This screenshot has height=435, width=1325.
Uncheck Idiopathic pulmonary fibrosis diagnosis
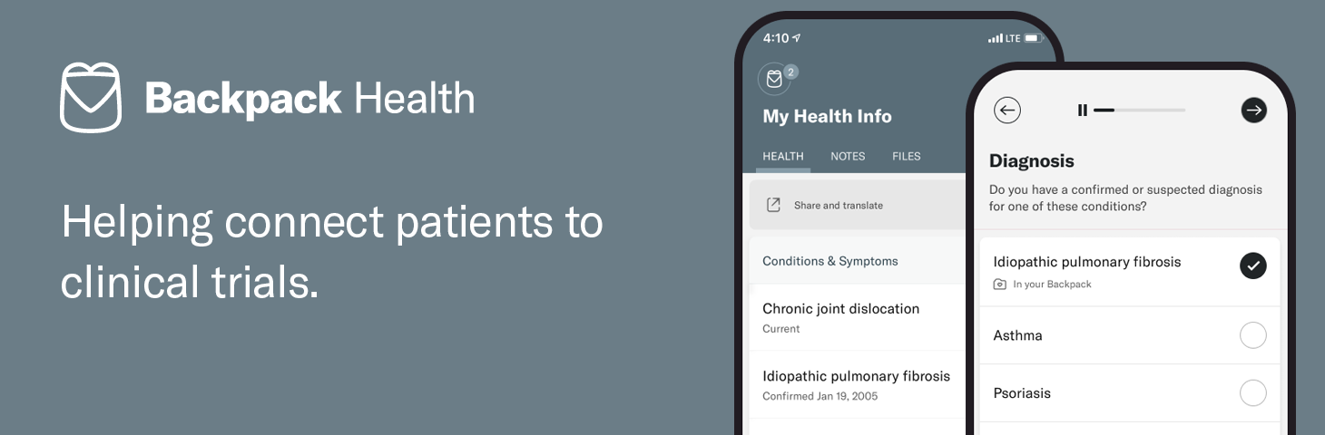[1252, 266]
